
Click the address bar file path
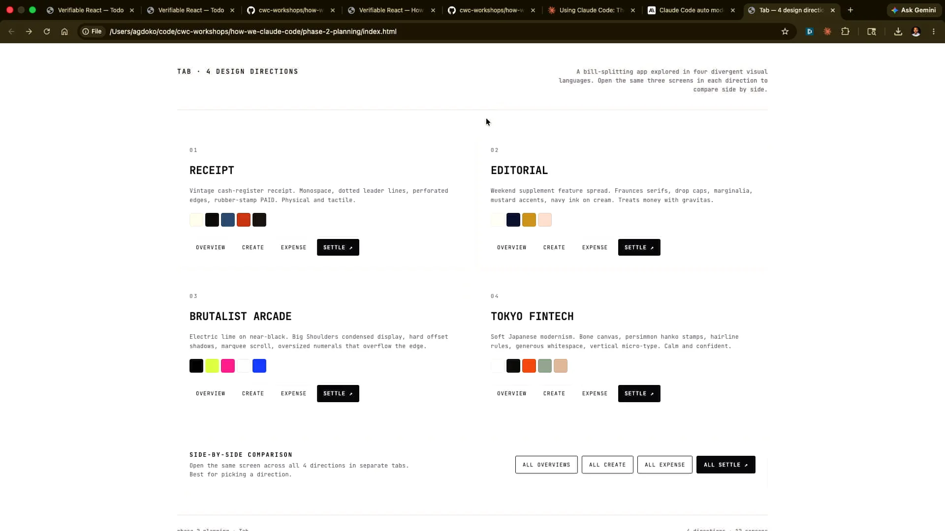(253, 31)
